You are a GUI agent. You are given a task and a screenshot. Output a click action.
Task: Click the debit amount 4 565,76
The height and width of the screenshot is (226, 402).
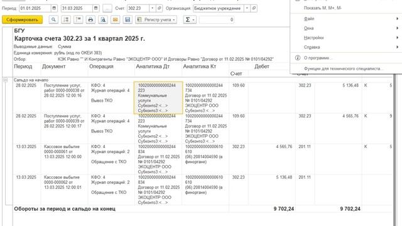(284, 146)
